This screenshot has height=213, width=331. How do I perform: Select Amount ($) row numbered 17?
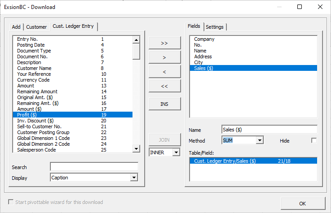pyautogui.click(x=72, y=109)
